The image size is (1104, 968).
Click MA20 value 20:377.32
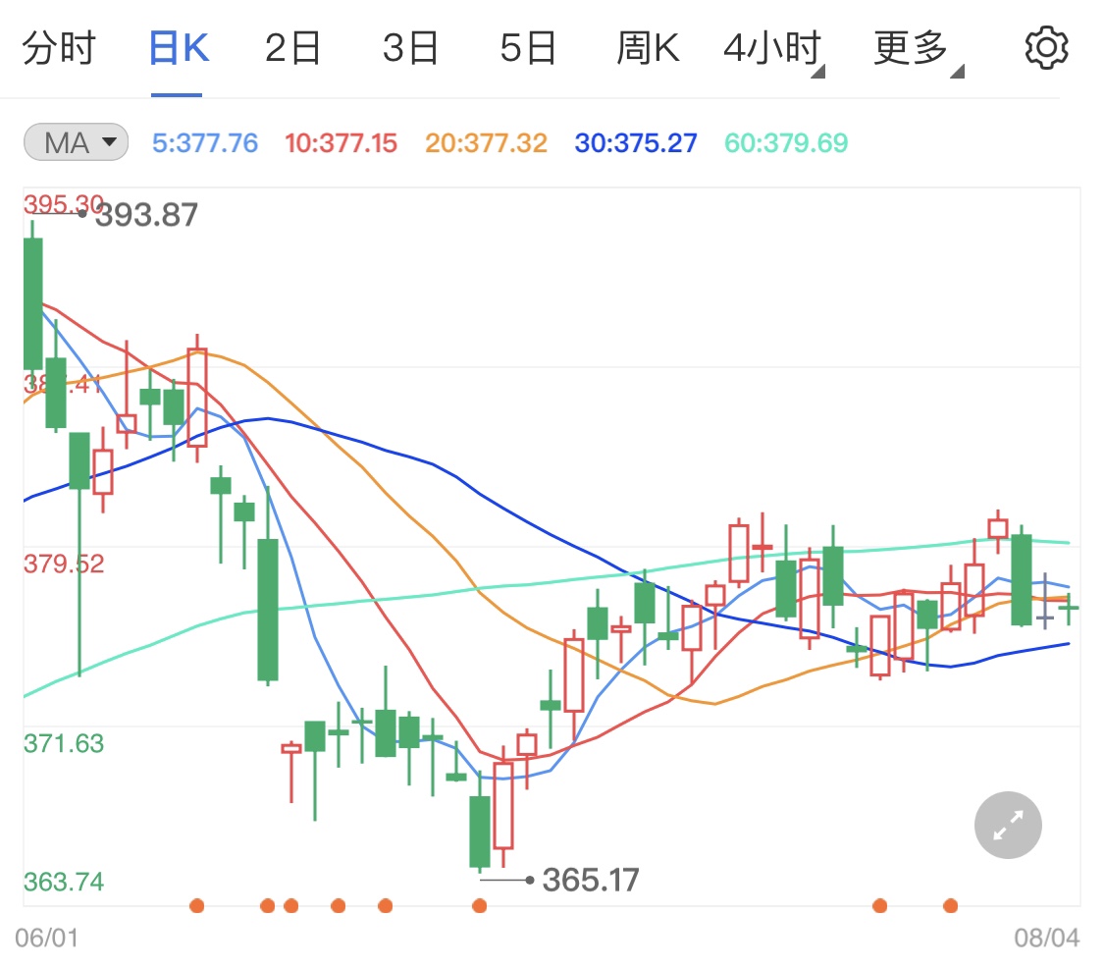(x=486, y=143)
